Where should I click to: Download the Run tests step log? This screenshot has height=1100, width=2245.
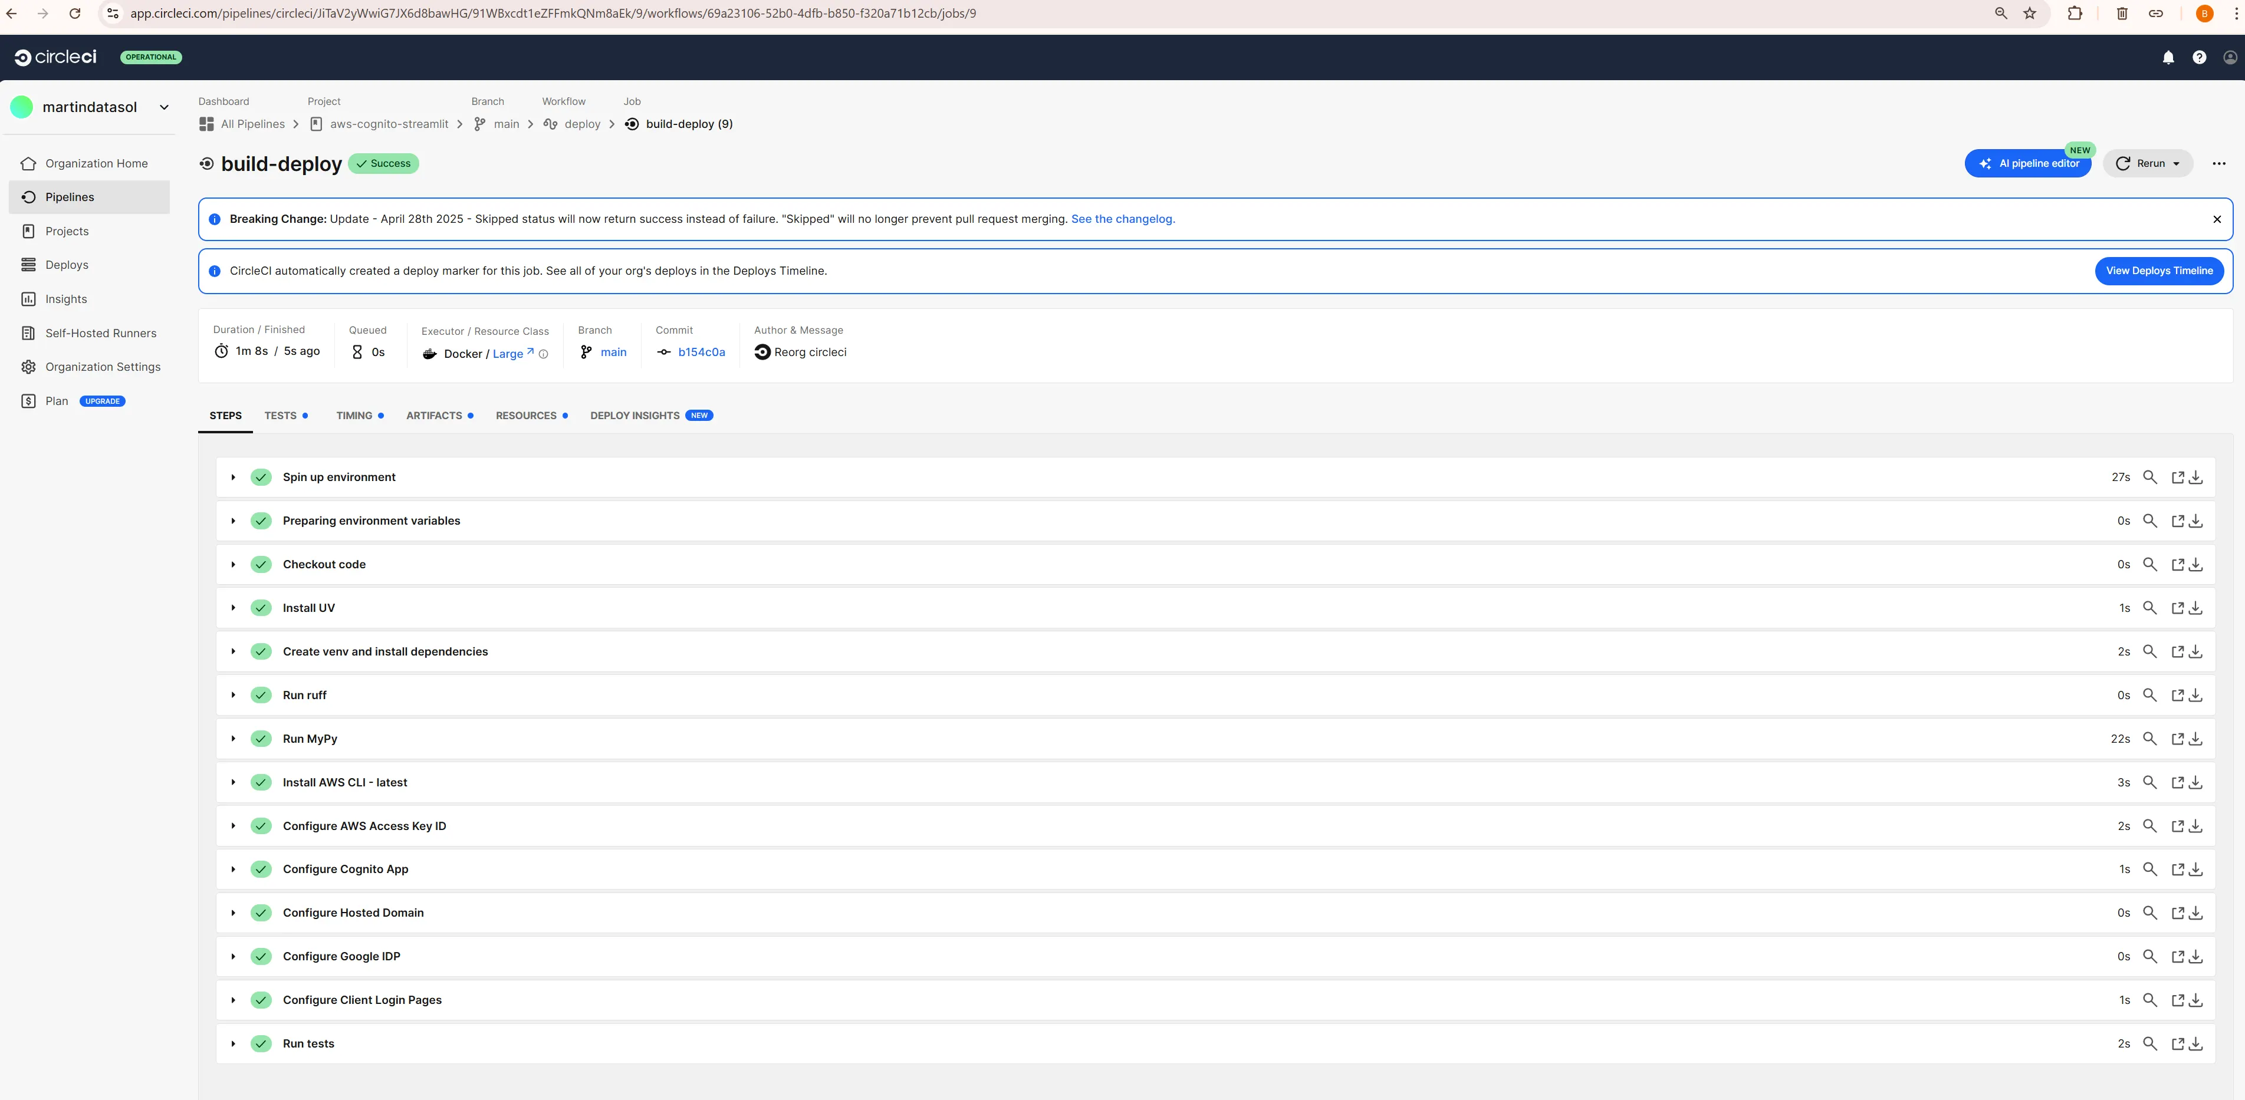[2196, 1043]
